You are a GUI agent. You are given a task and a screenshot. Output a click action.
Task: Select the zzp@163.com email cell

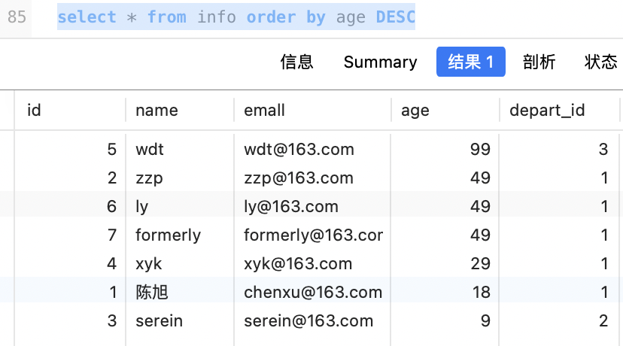[299, 178]
